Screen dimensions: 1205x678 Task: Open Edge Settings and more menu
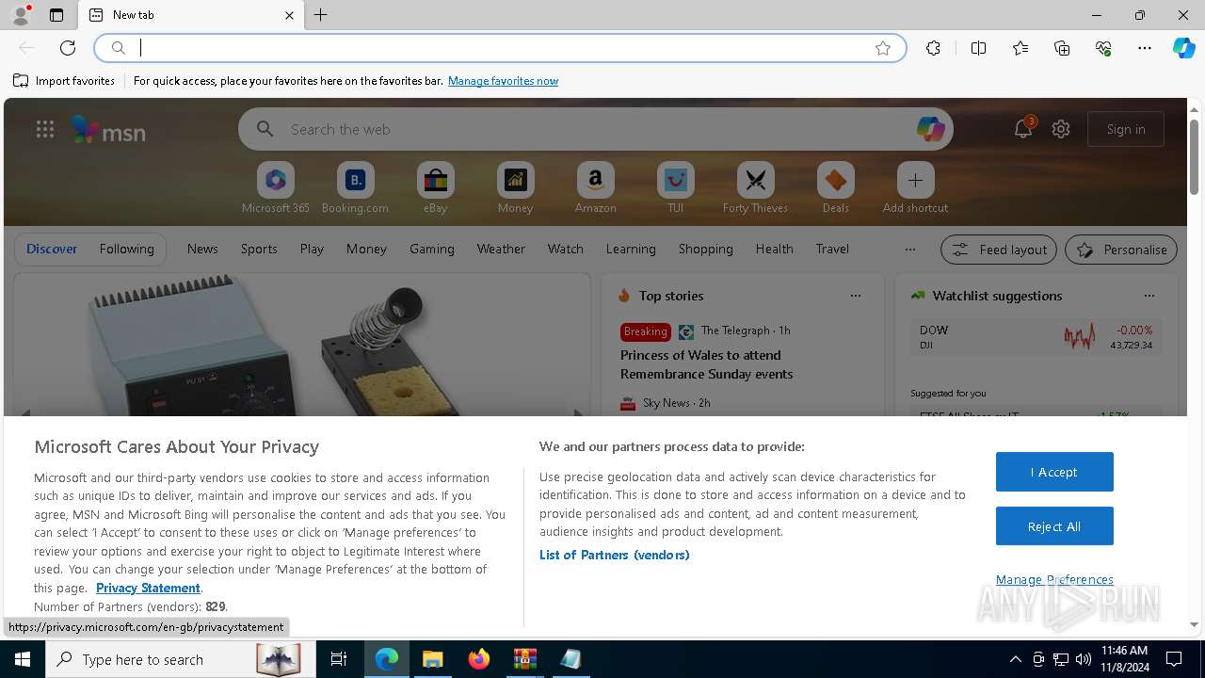coord(1145,48)
